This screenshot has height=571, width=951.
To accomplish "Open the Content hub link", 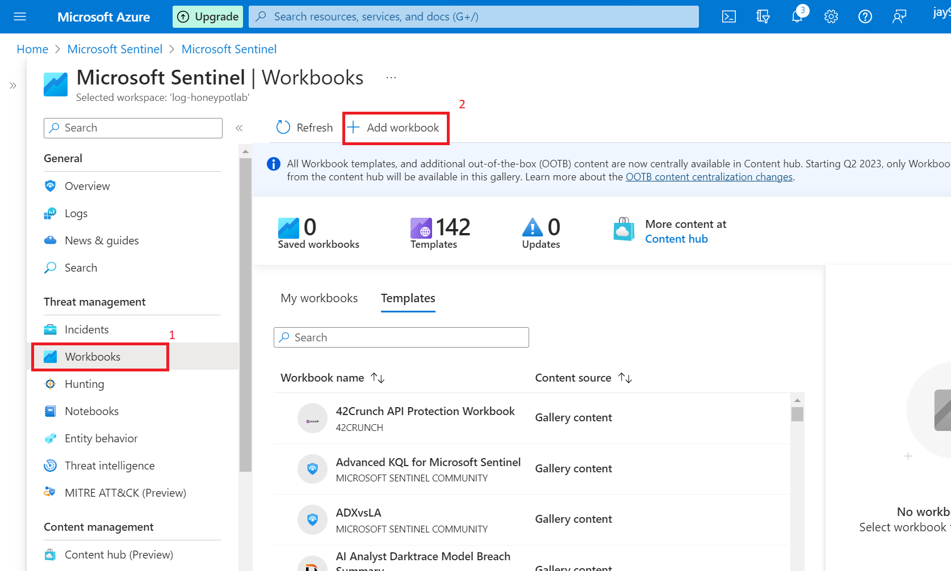I will tap(676, 239).
